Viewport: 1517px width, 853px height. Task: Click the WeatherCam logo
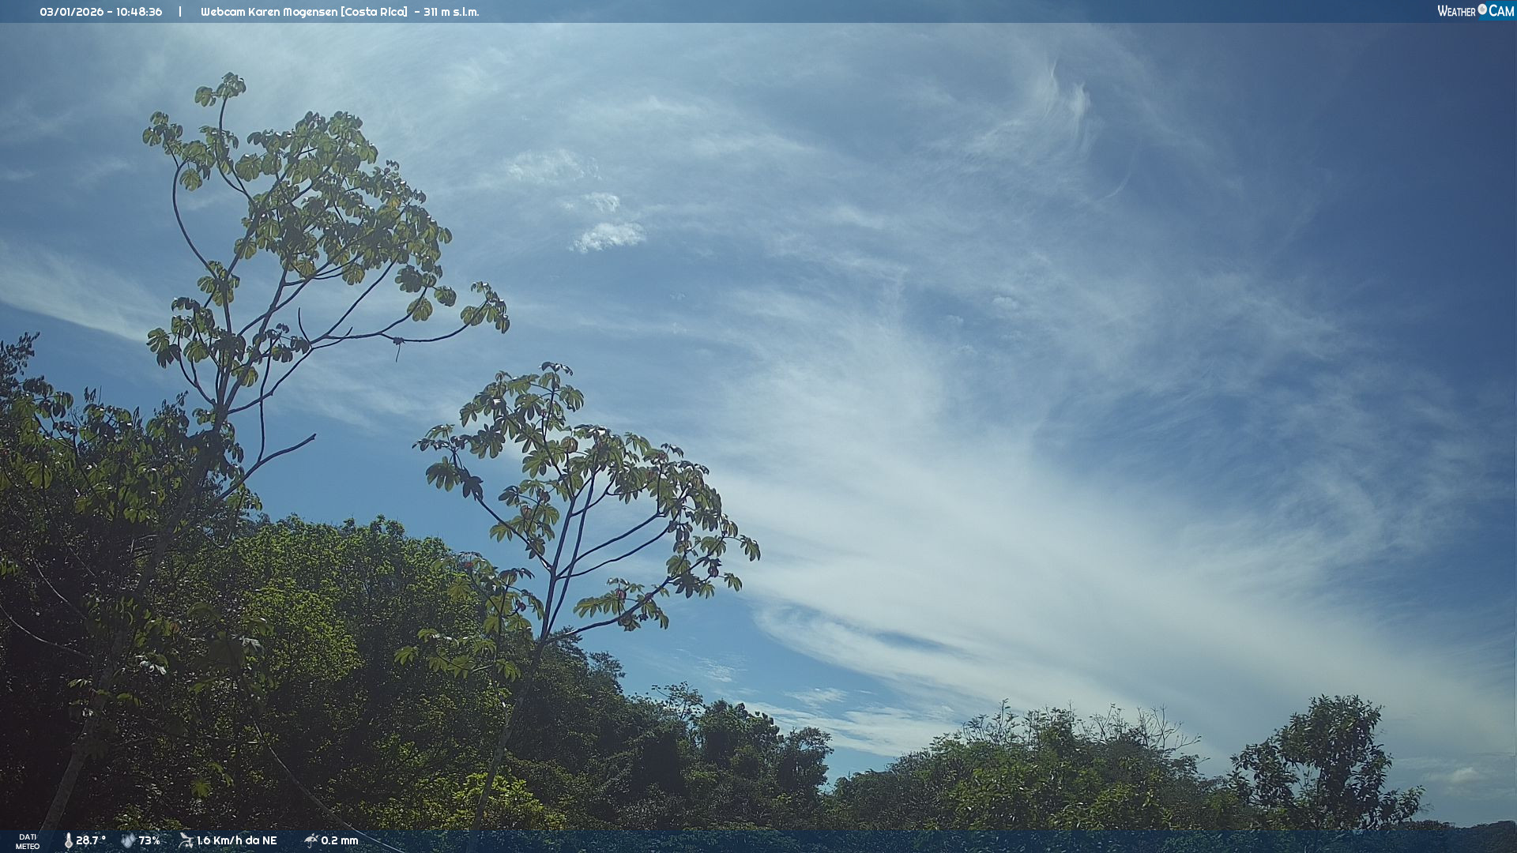click(x=1474, y=11)
